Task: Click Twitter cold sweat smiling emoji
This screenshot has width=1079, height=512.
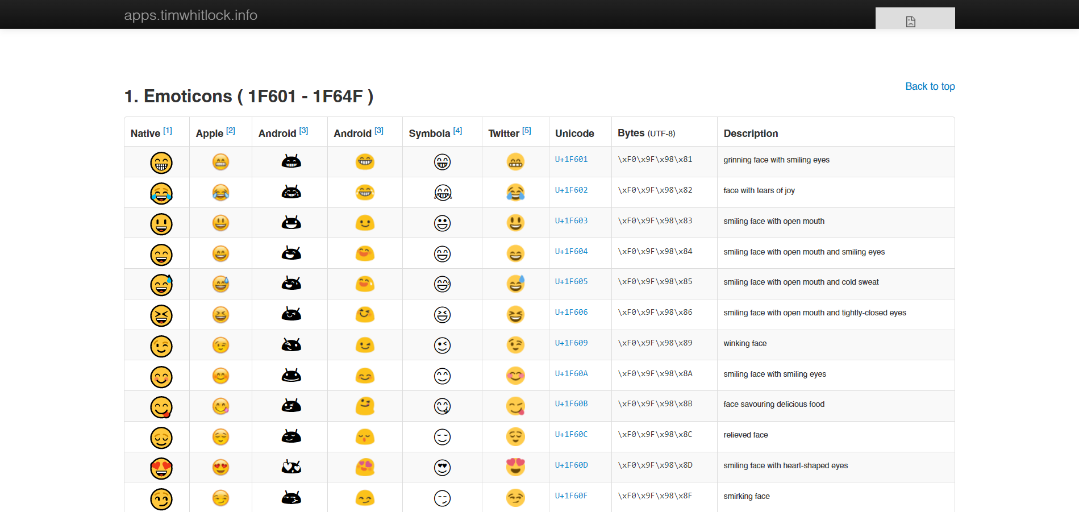Action: click(515, 284)
